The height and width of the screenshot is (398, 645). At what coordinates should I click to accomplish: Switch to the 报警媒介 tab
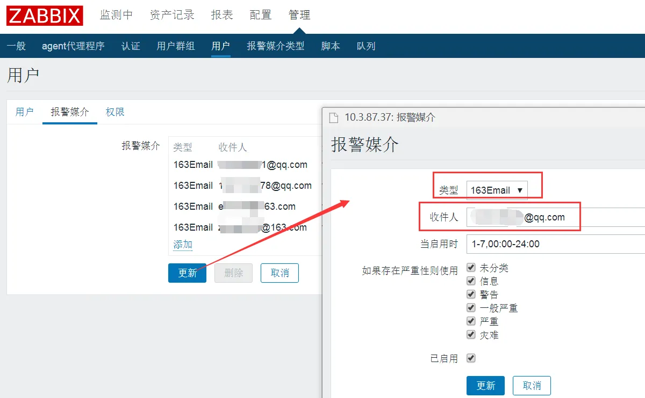(70, 112)
